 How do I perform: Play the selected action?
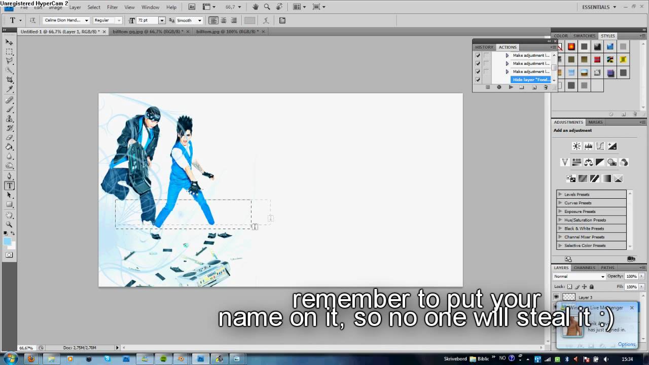point(511,87)
